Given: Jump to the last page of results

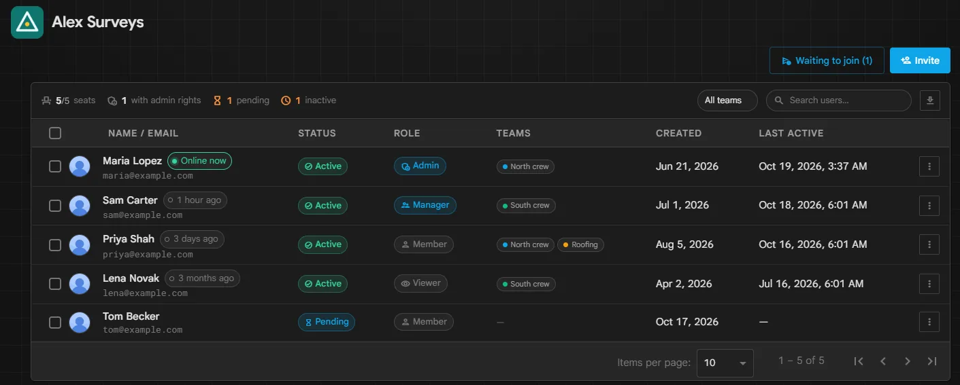Looking at the screenshot, I should [932, 361].
